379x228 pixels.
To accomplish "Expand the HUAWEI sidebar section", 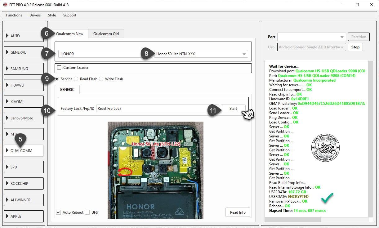I will [24, 85].
